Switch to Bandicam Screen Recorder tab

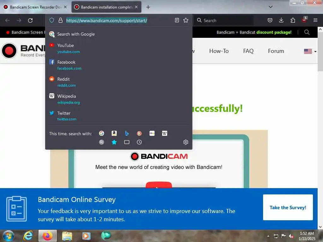(x=35, y=7)
